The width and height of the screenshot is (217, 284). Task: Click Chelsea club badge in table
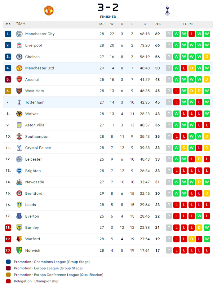pyautogui.click(x=19, y=57)
